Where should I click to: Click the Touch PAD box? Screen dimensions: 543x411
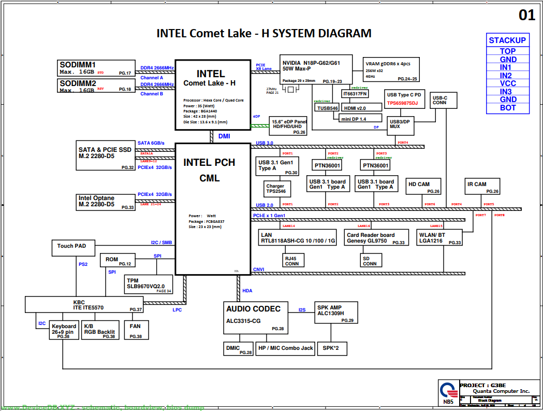74,248
